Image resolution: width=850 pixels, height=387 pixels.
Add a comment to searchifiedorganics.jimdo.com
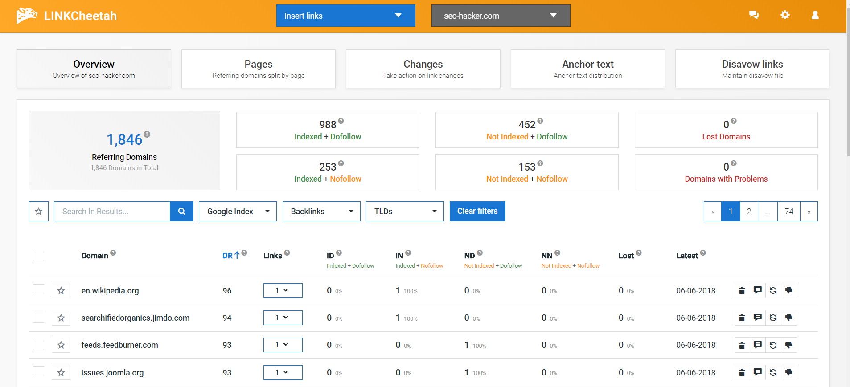point(757,318)
